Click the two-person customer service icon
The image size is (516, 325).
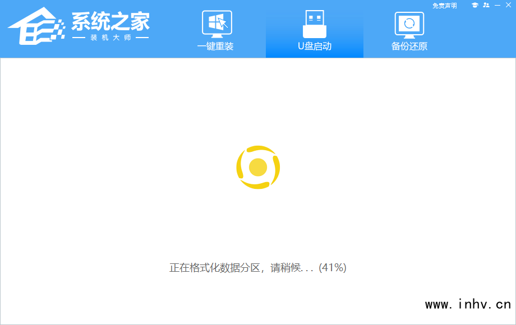point(486,5)
